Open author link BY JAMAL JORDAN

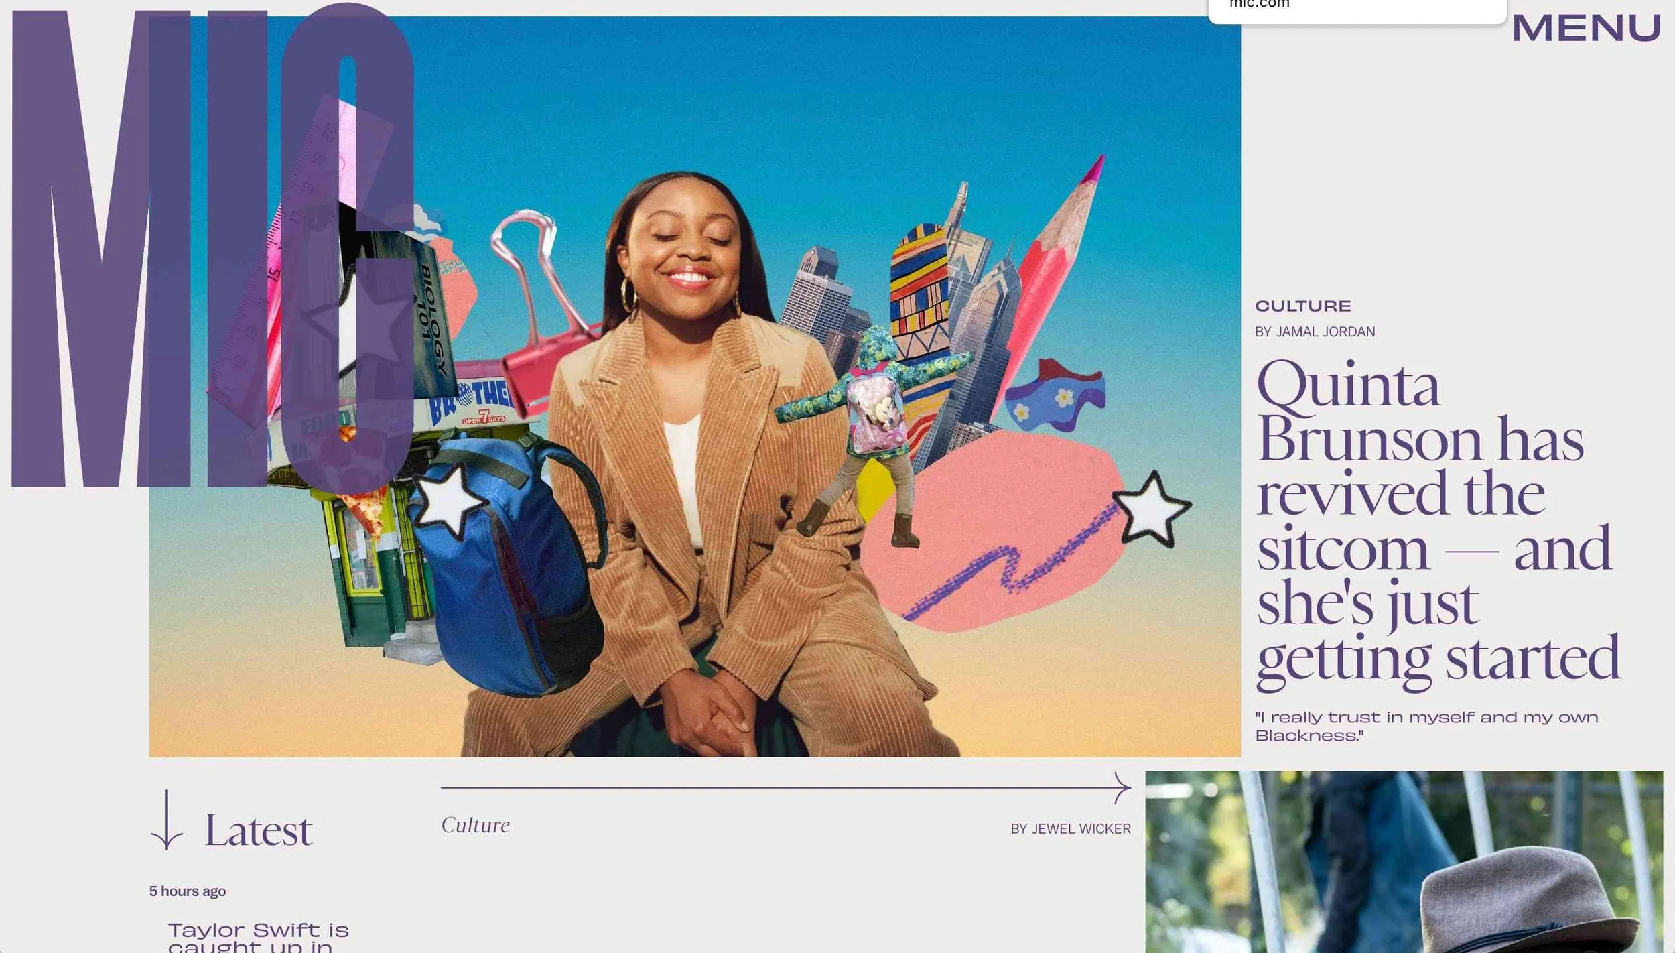point(1315,332)
